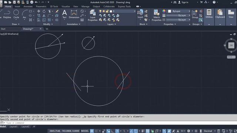This screenshot has width=237, height=133.
Task: Open the Parametric ribbon tab
Action: 41,7
